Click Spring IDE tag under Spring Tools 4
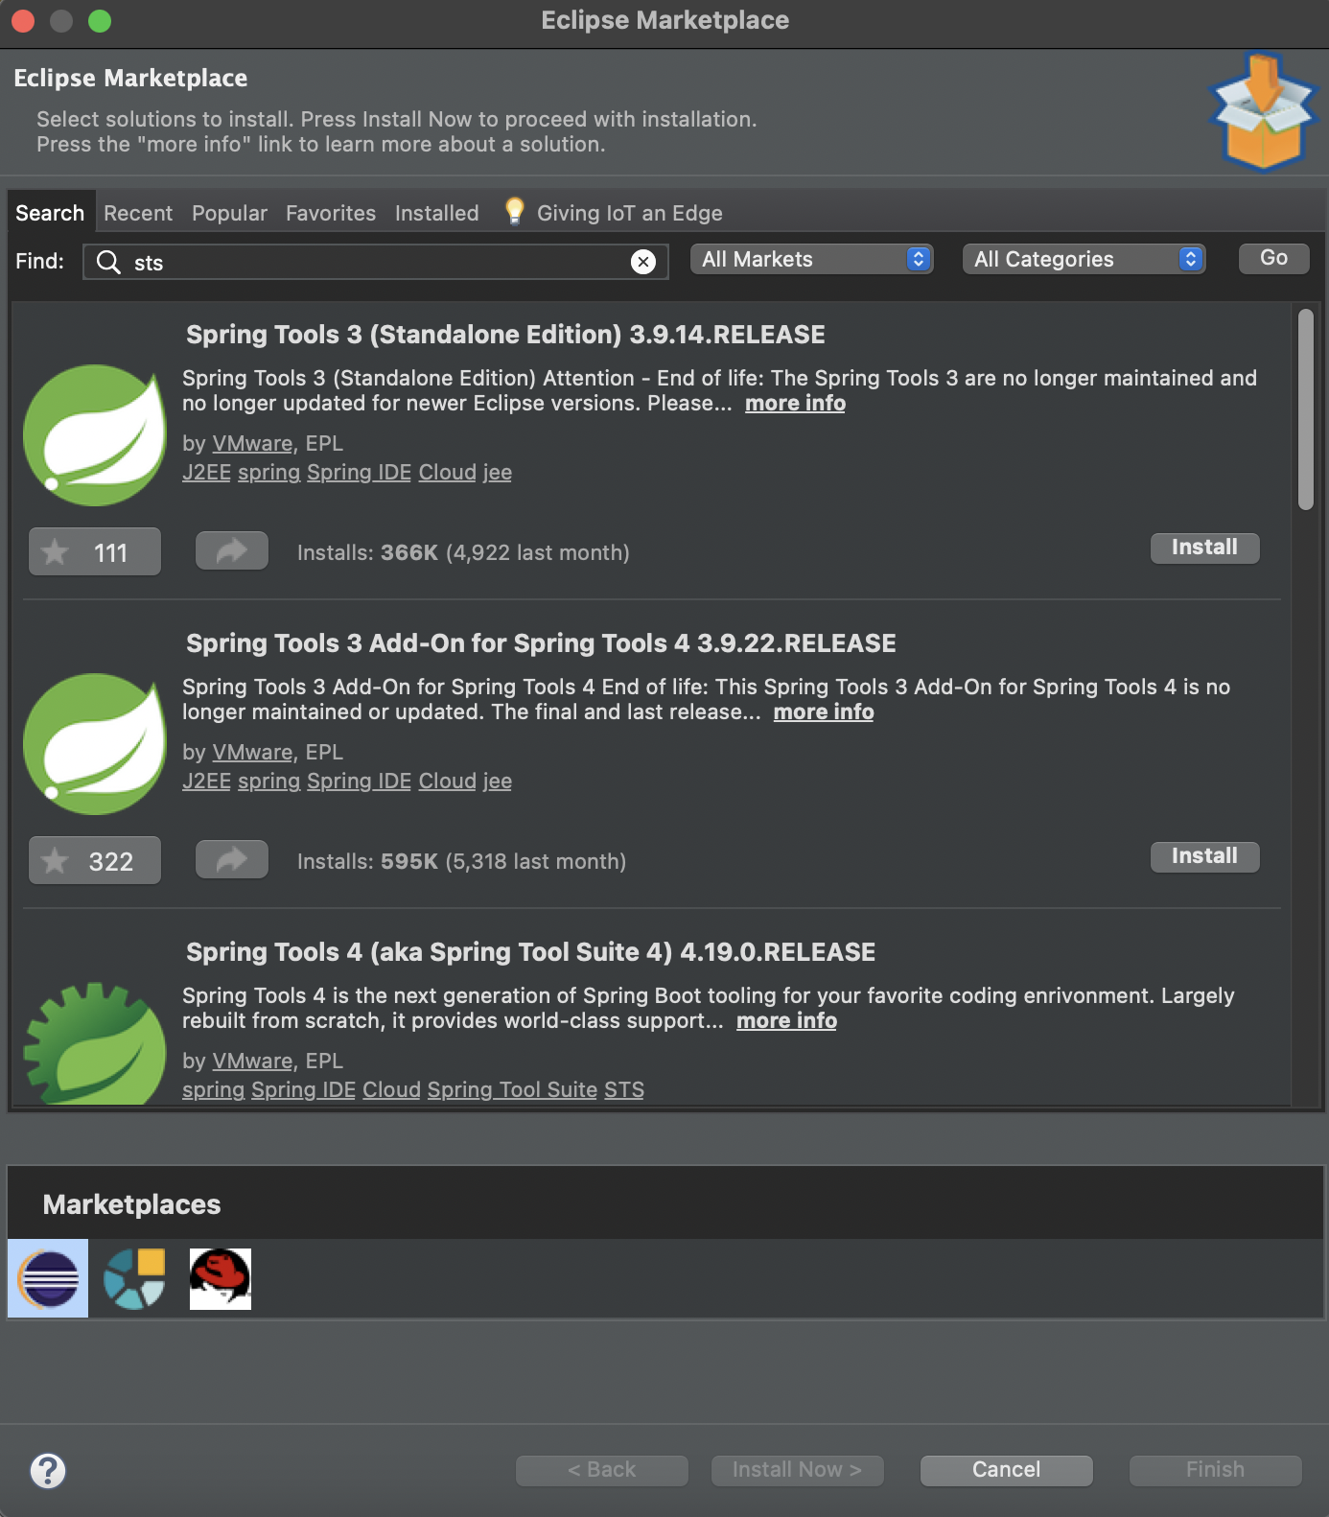 (x=304, y=1090)
